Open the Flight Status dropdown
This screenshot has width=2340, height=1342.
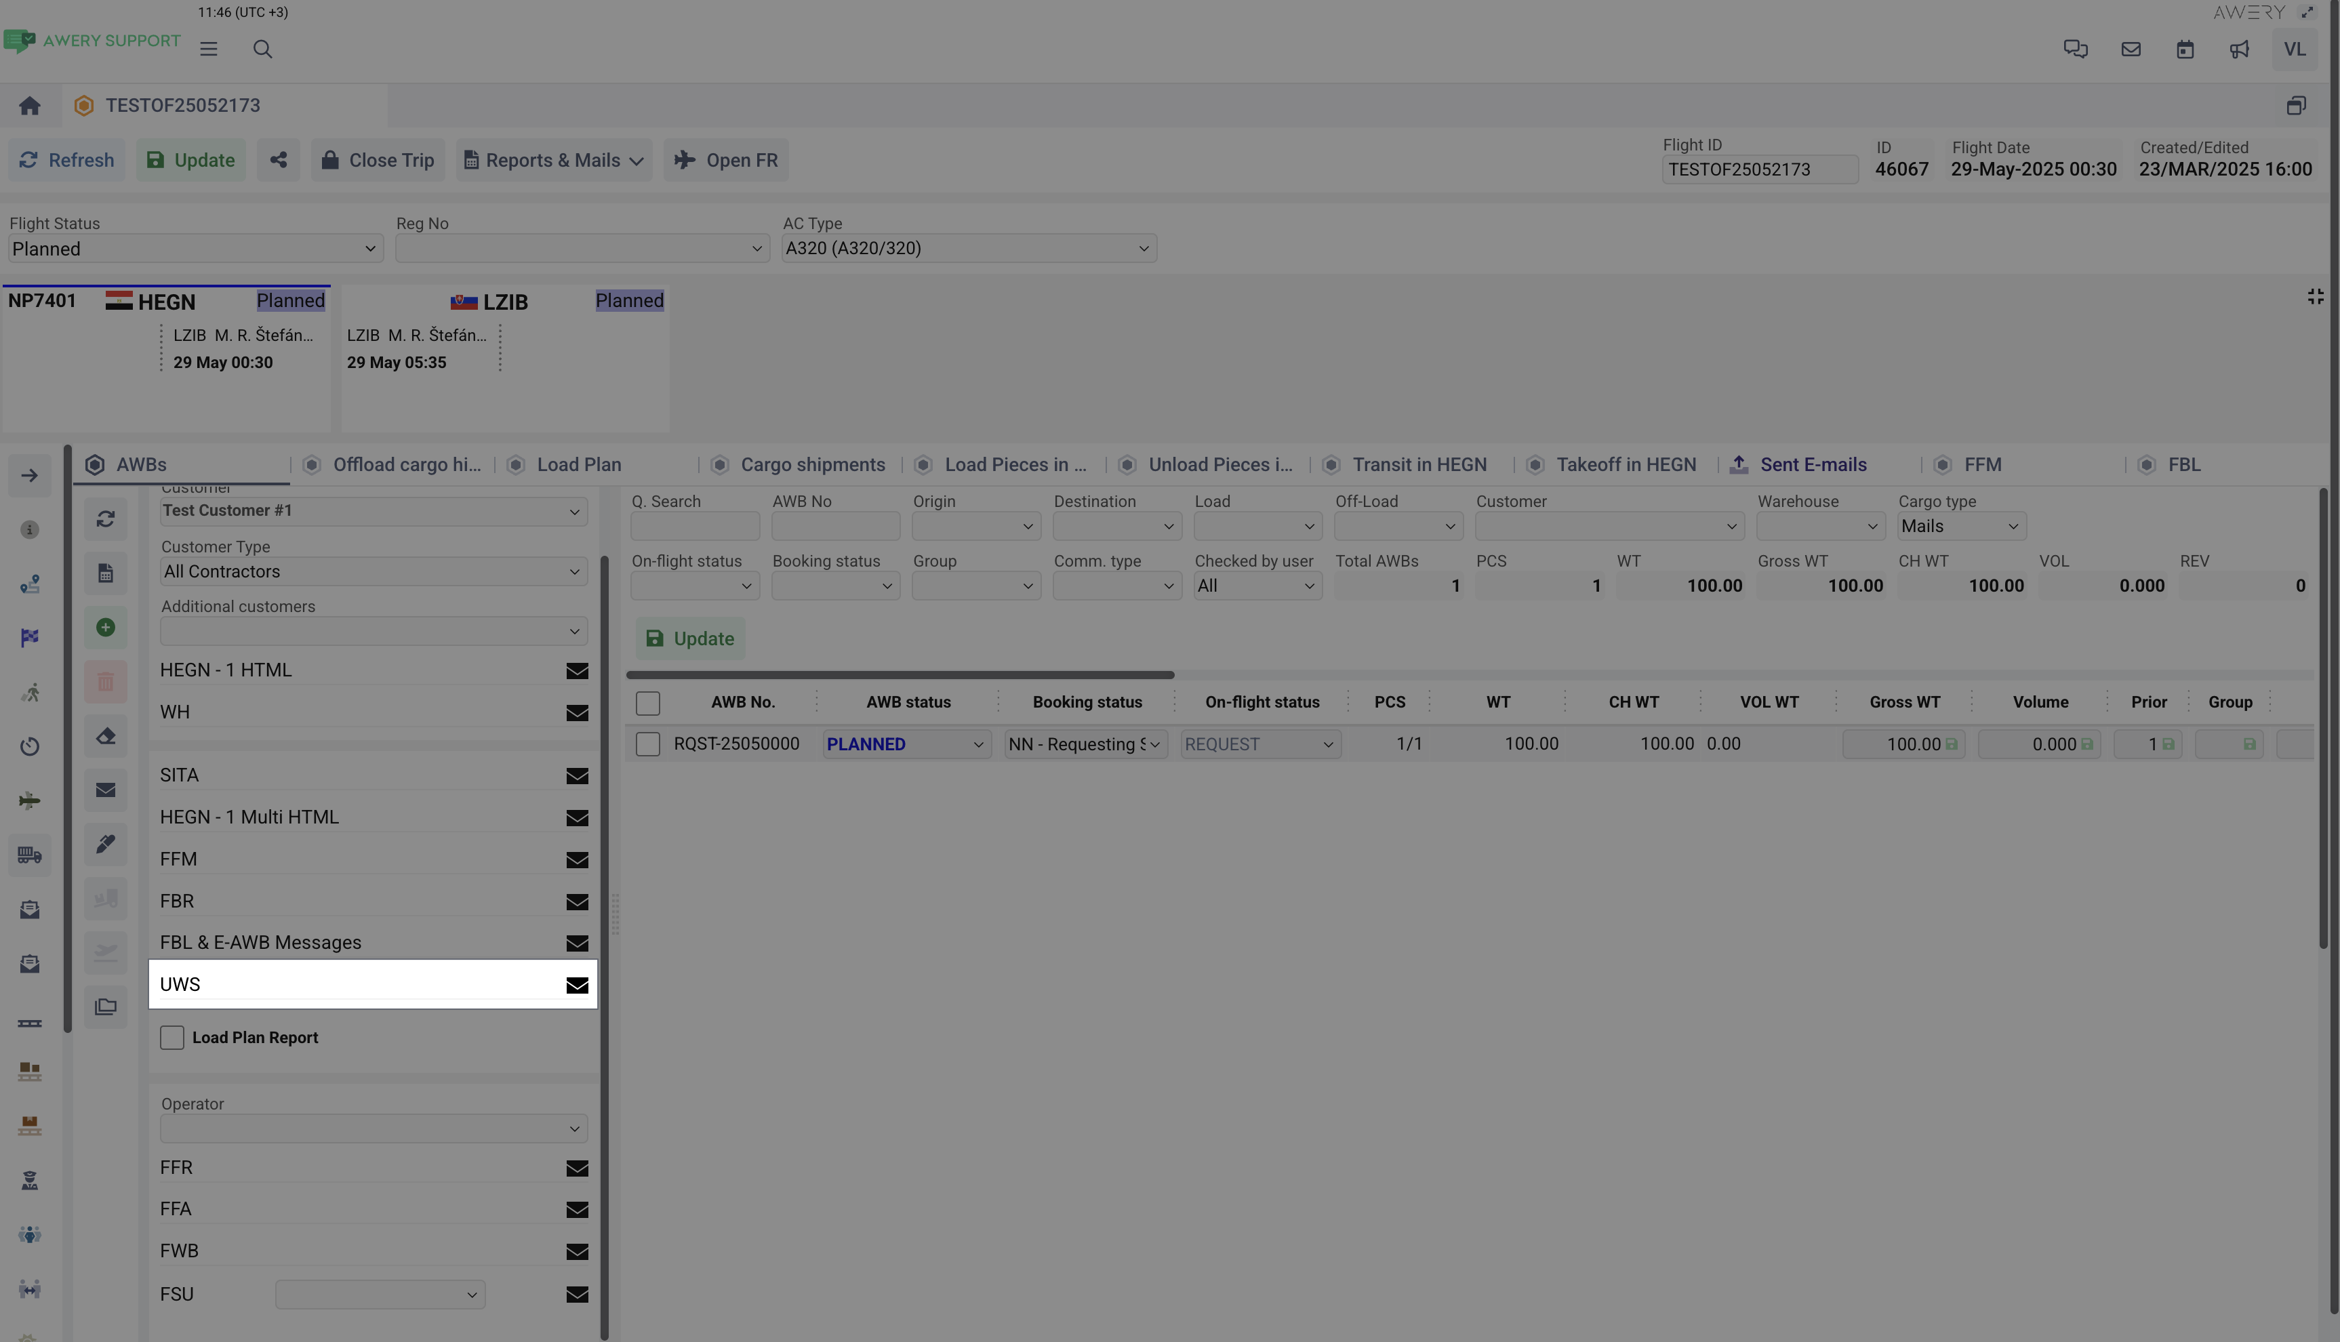coord(195,249)
